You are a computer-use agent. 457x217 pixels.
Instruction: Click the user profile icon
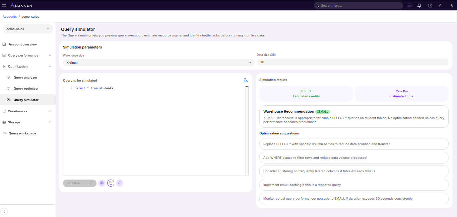pyautogui.click(x=451, y=5)
